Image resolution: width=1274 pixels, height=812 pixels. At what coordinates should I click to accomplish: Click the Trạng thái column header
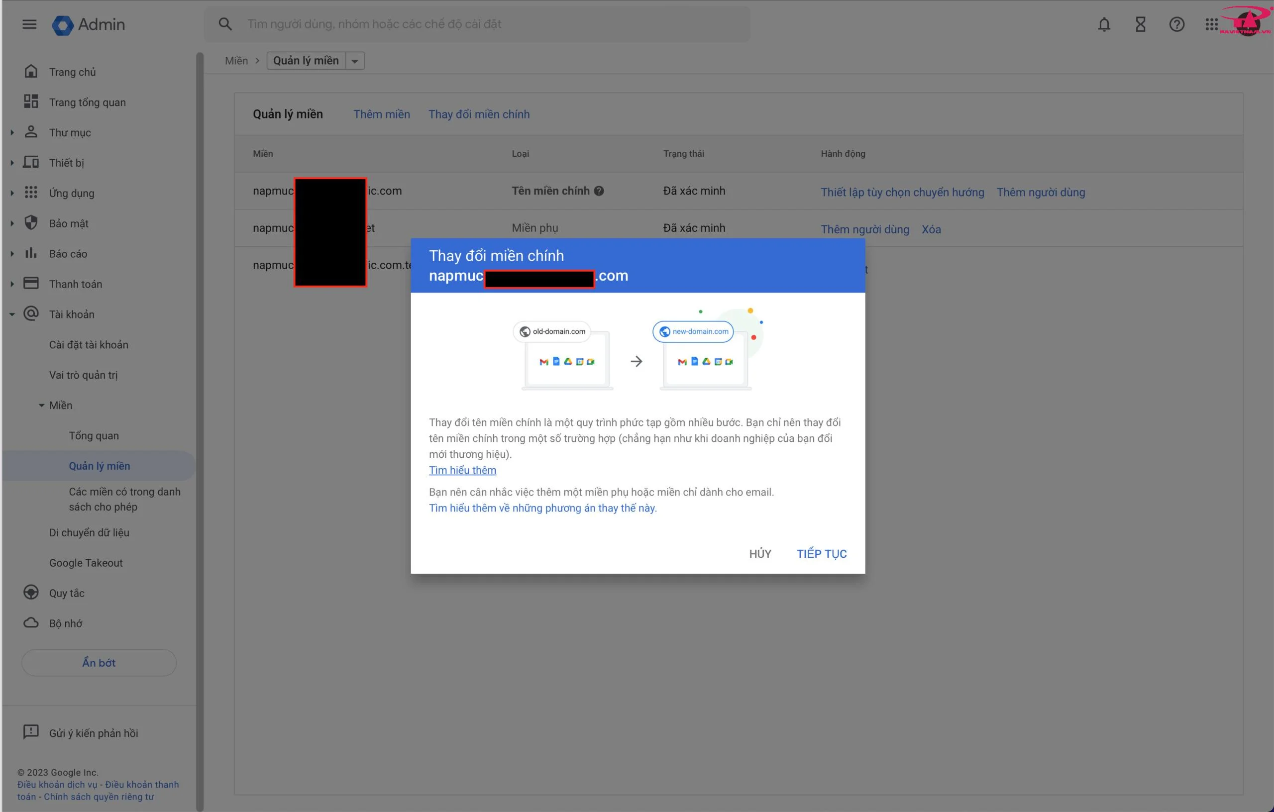tap(684, 153)
